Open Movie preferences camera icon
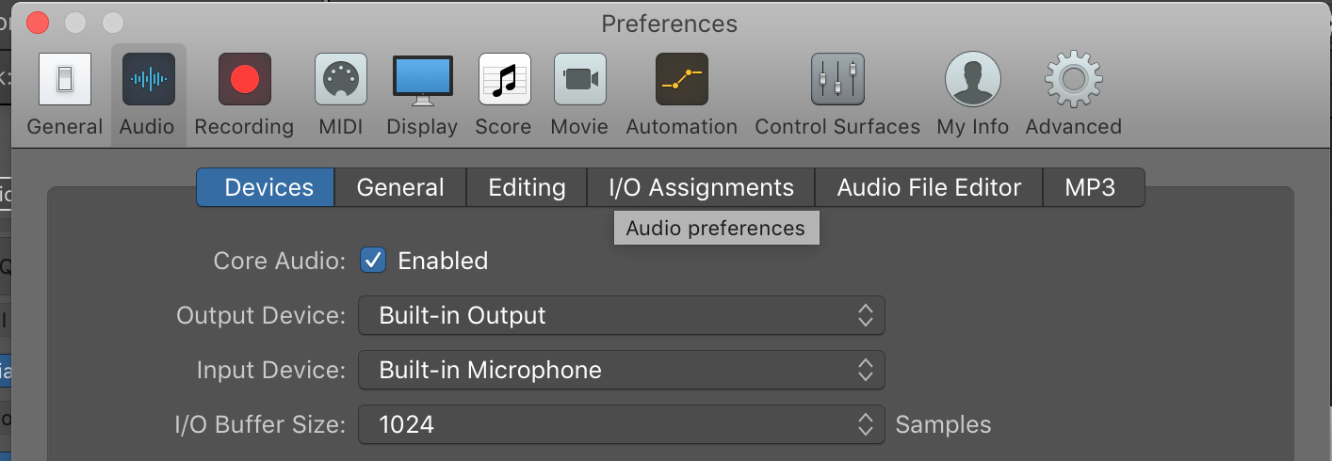1332x461 pixels. pyautogui.click(x=579, y=79)
